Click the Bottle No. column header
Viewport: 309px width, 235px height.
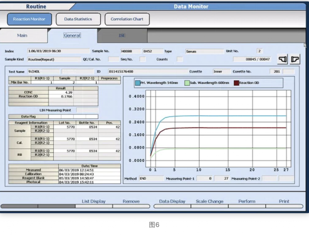point(87,123)
